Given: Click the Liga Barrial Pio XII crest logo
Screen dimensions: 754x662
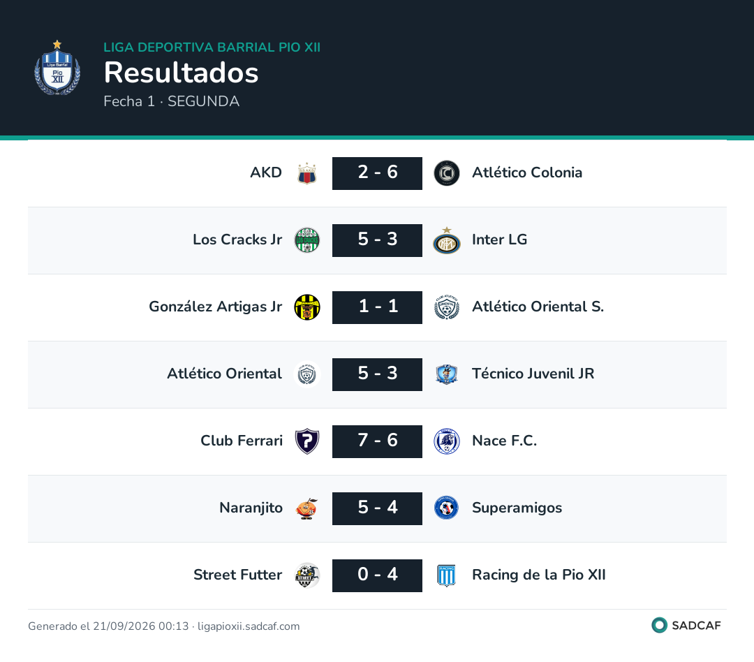Looking at the screenshot, I should (57, 68).
